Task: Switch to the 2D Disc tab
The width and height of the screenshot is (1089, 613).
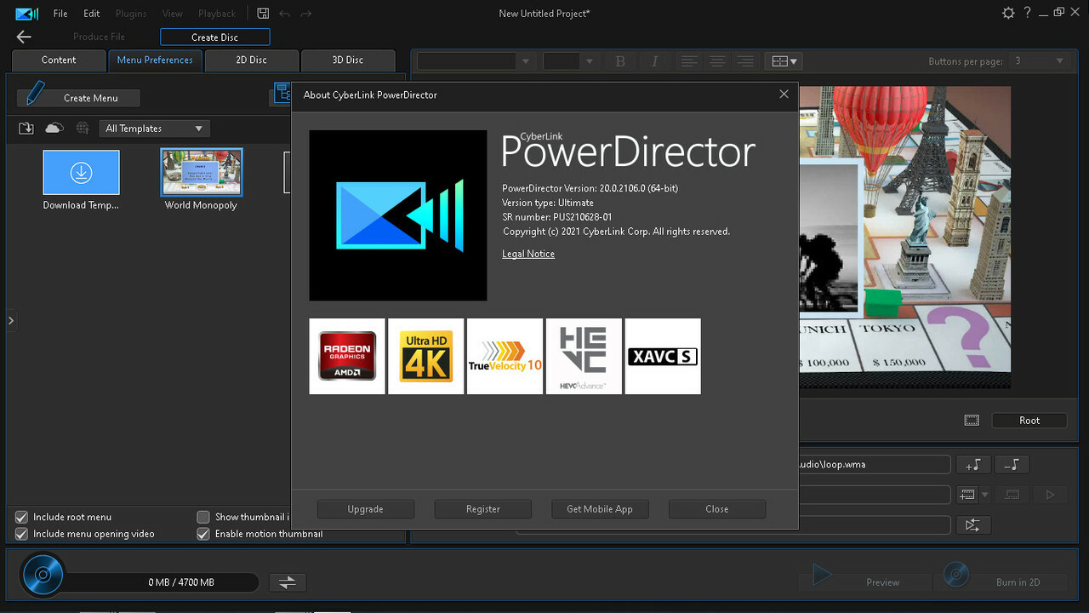Action: click(x=252, y=60)
